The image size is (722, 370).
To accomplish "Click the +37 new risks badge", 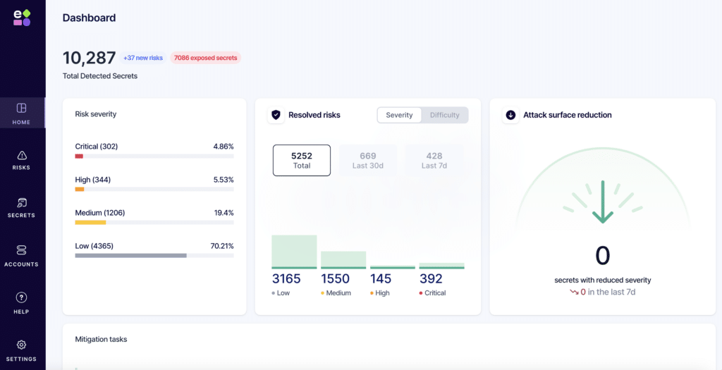I will tap(143, 58).
